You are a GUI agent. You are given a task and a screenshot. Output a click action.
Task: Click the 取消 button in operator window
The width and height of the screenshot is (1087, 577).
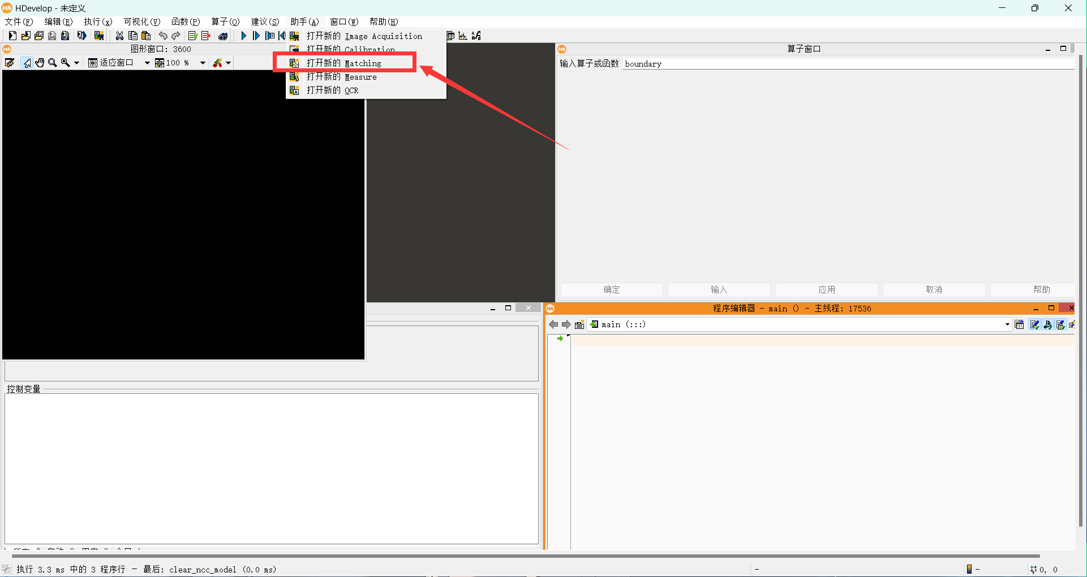934,289
